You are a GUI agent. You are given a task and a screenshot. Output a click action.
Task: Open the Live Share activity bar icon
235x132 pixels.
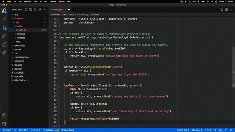click(x=4, y=53)
